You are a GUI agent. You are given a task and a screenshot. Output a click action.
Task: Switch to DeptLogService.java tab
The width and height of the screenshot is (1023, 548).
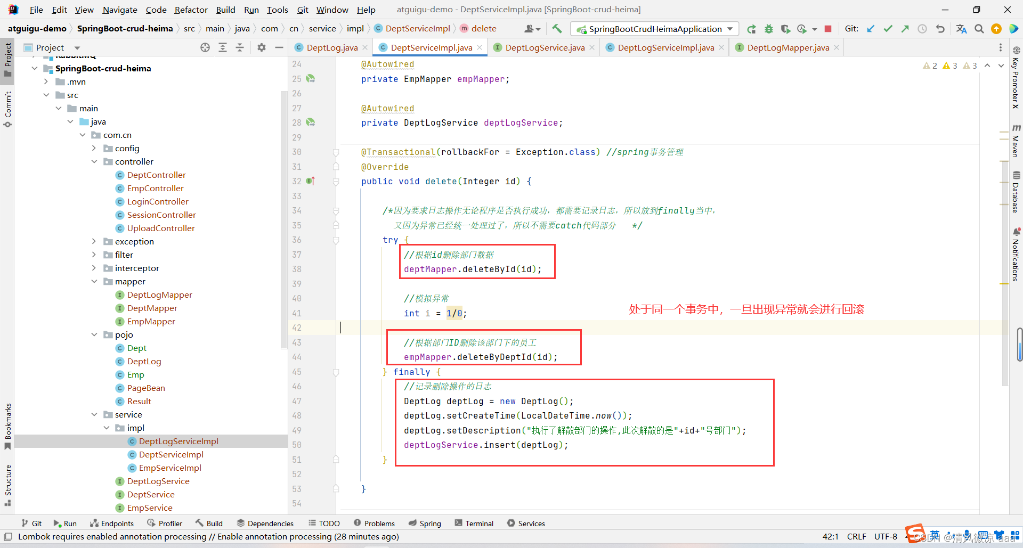(x=545, y=47)
